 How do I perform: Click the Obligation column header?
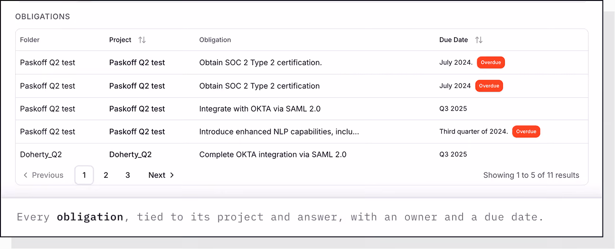click(215, 40)
